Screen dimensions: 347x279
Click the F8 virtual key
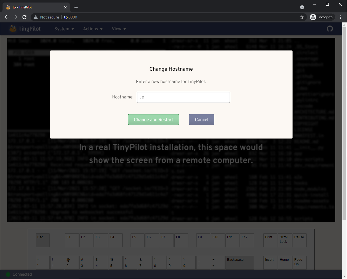tap(181, 240)
